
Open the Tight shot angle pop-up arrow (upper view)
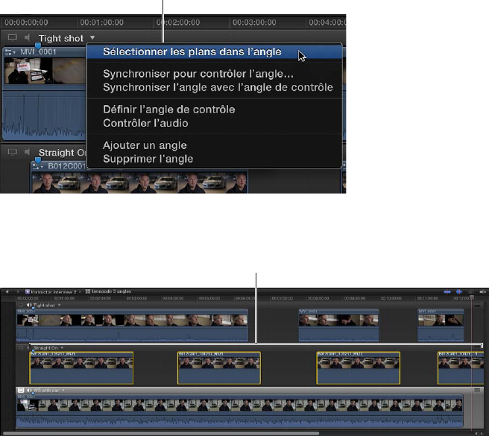pyautogui.click(x=92, y=38)
